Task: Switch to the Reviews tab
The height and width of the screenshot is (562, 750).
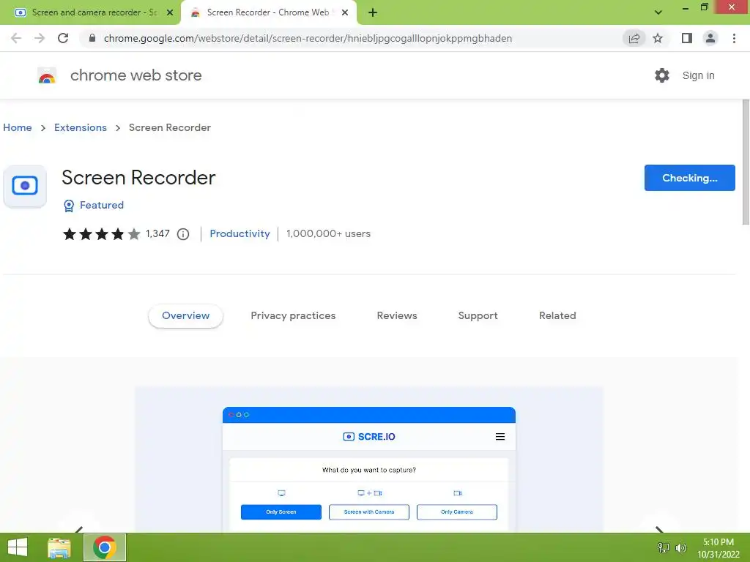Action: pyautogui.click(x=397, y=316)
